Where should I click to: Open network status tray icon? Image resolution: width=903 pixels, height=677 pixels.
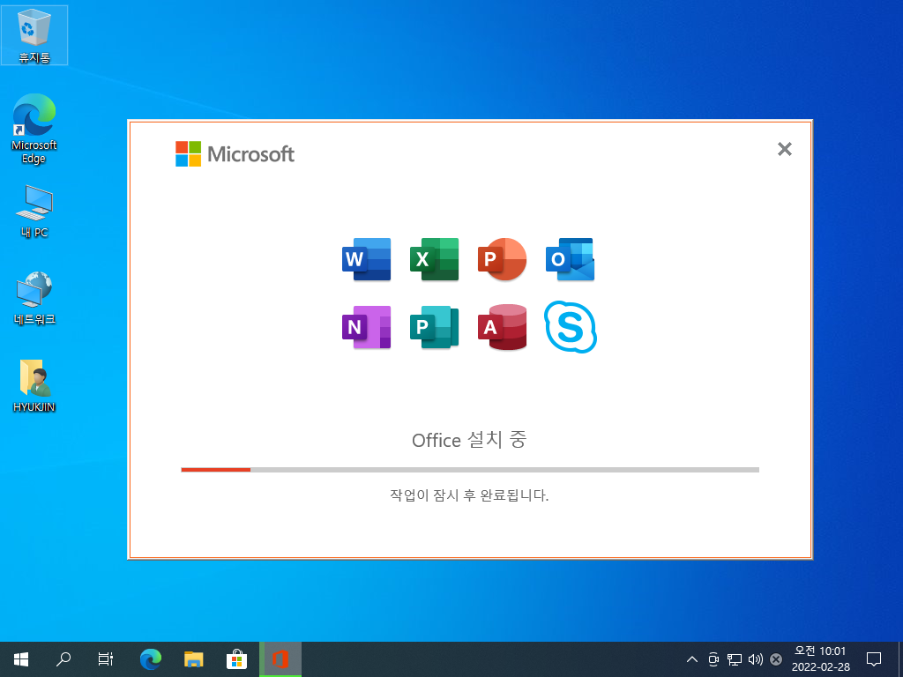735,659
